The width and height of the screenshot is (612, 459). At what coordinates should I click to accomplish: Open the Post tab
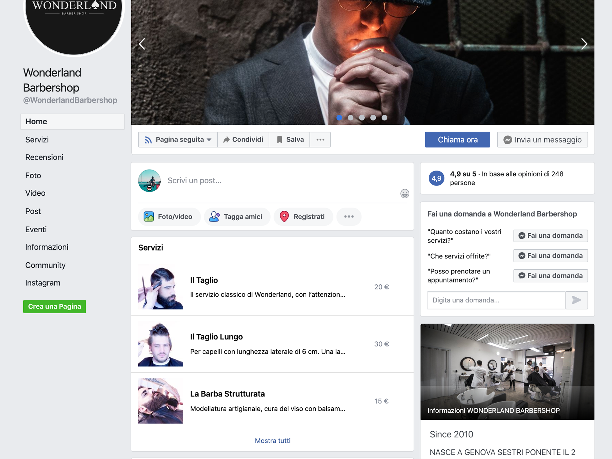coord(33,211)
